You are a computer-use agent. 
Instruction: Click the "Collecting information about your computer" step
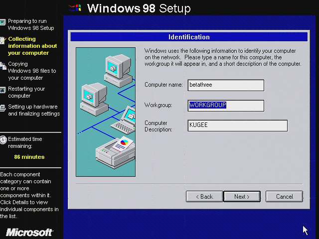click(32, 46)
